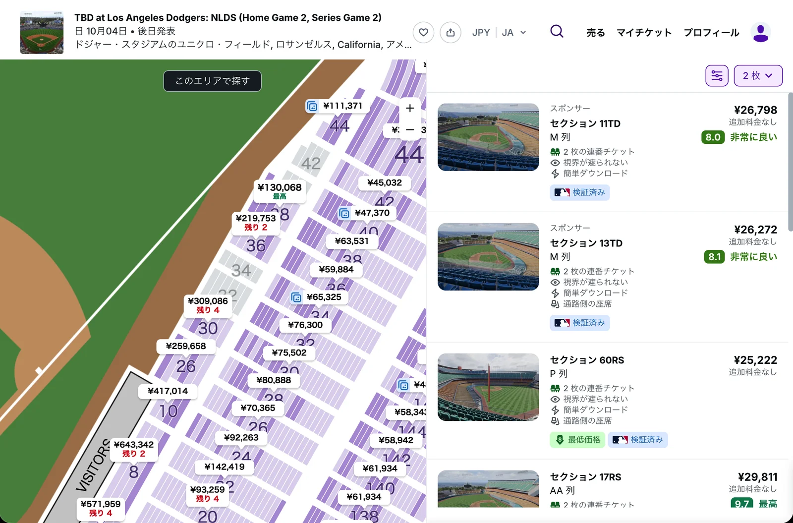793x523 pixels.
Task: Select the ¥219,753 残り 2 price marker
Action: 256,222
